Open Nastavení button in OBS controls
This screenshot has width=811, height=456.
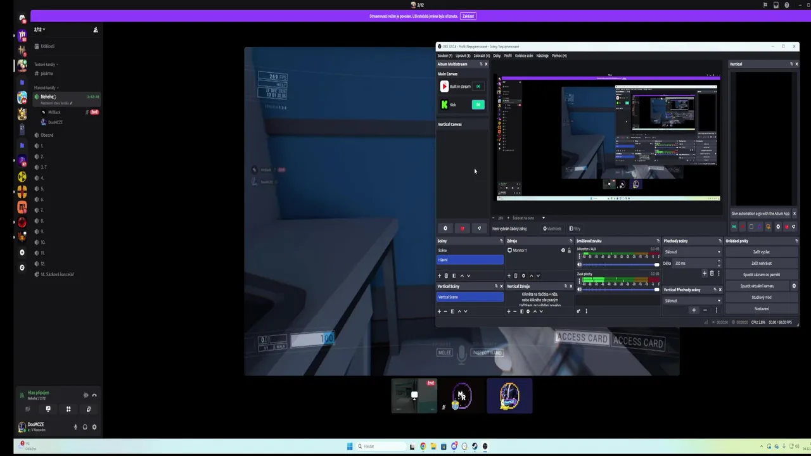click(762, 309)
